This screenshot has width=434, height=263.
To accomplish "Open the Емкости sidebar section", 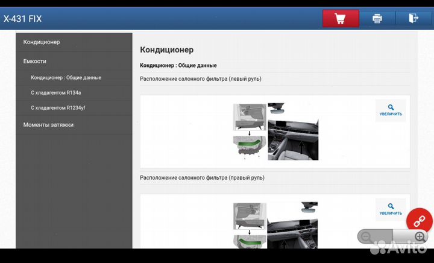I will coord(35,62).
